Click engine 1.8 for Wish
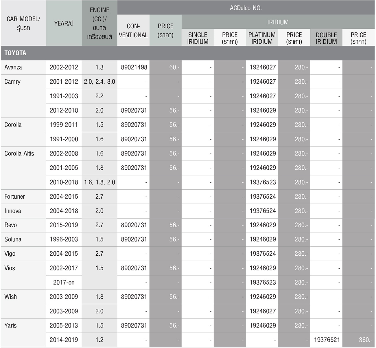Screen dimensions: 376x348 coord(99,297)
